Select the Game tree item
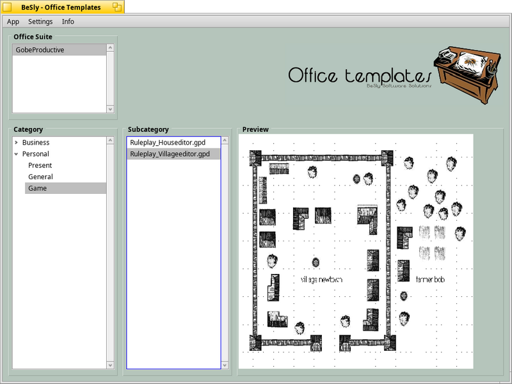512x384 pixels. (65, 188)
